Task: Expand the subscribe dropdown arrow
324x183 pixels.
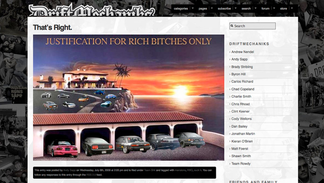Action: (x=235, y=8)
